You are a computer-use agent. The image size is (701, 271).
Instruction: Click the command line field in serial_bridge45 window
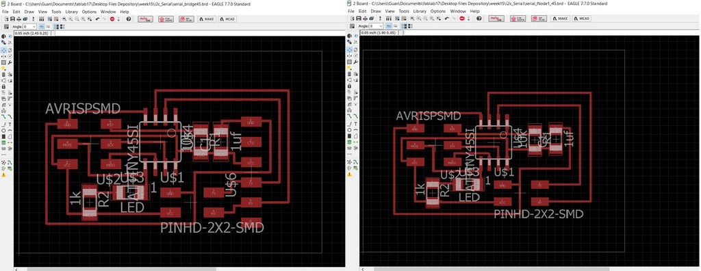click(x=199, y=33)
